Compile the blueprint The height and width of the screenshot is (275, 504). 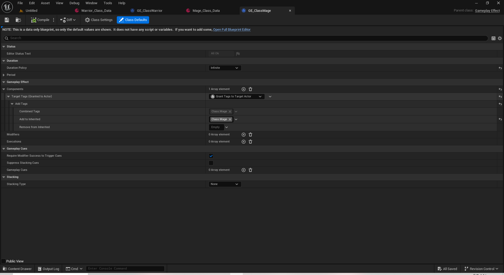point(40,20)
